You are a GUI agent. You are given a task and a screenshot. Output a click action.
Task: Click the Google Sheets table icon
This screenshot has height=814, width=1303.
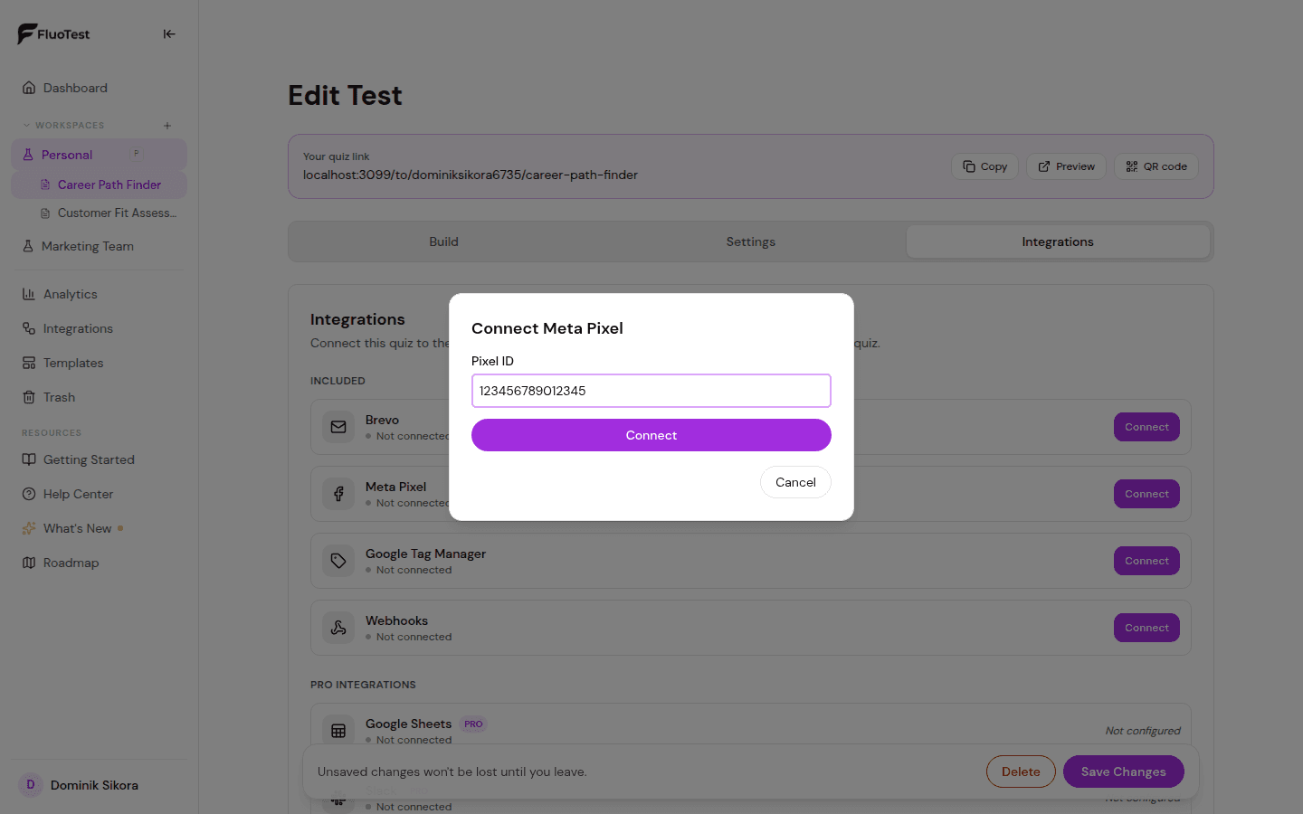338,731
